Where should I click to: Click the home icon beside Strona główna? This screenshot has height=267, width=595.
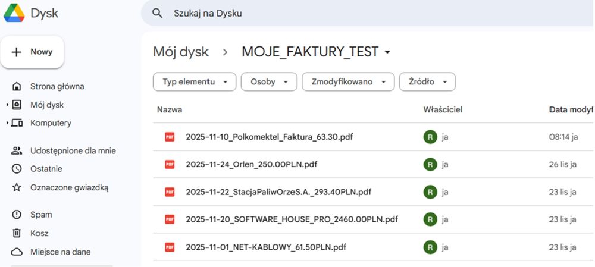(17, 86)
